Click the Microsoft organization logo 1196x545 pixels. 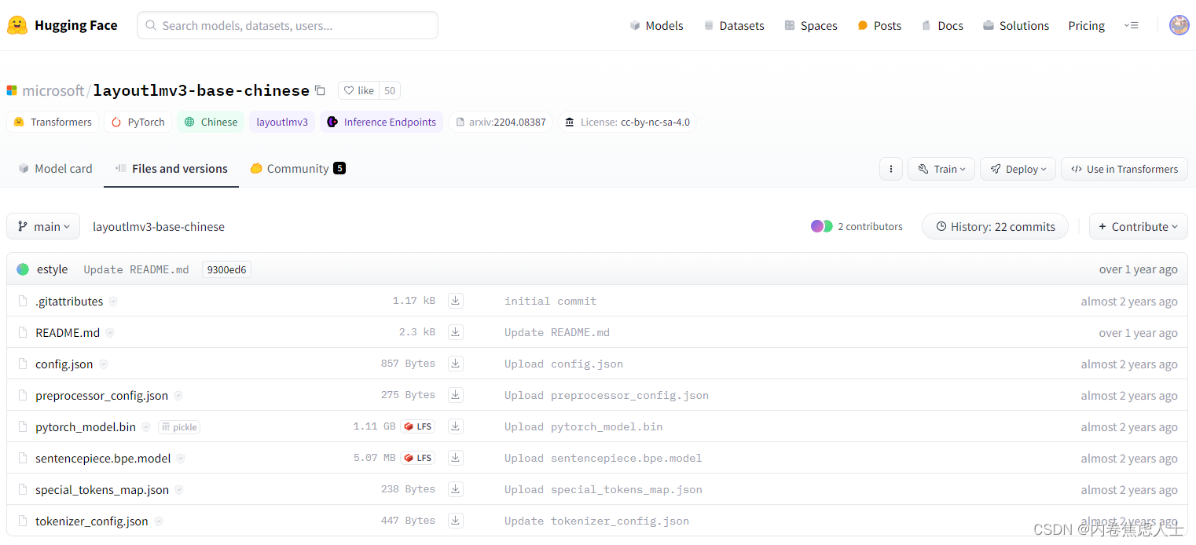[x=12, y=91]
